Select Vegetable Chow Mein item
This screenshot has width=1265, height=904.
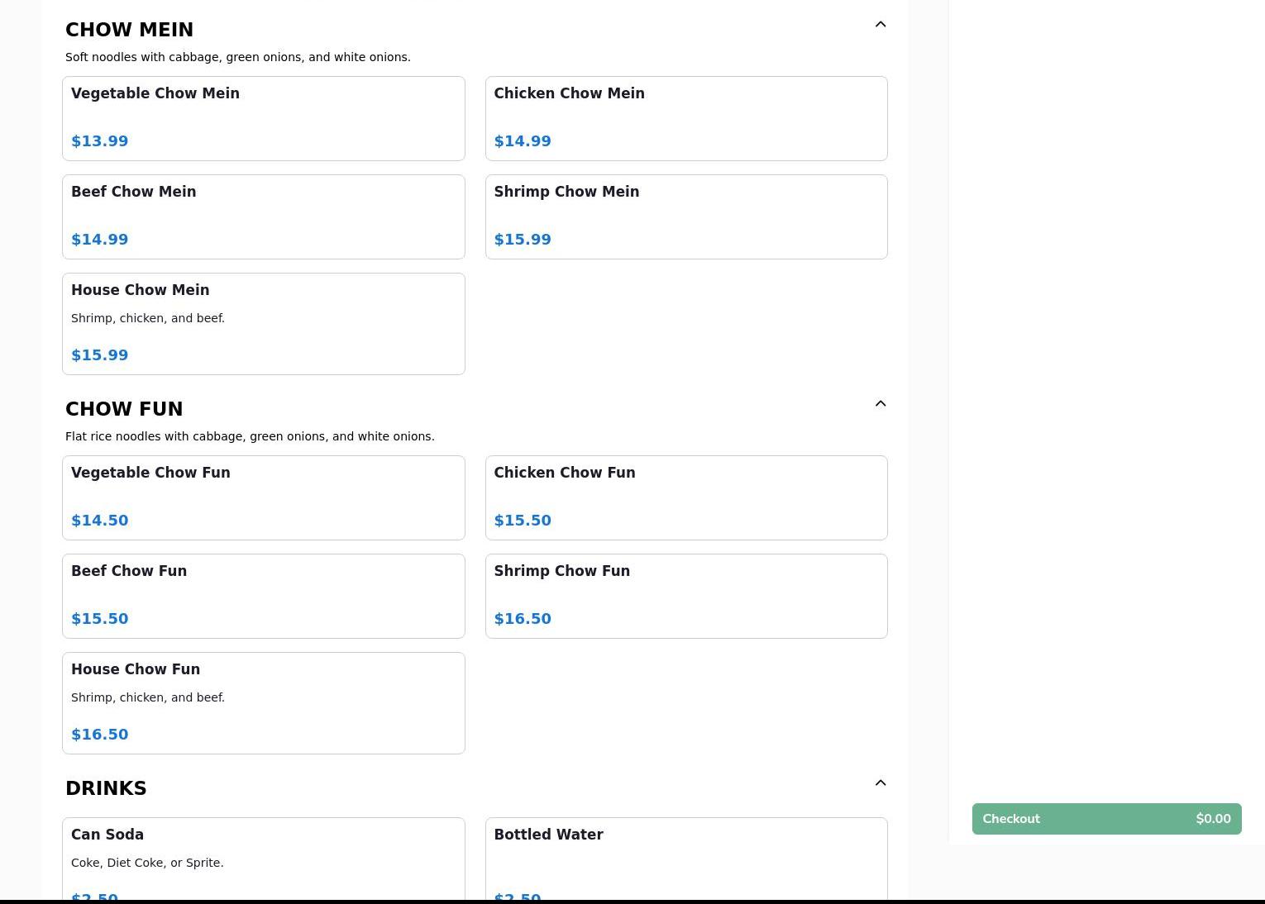(x=263, y=118)
